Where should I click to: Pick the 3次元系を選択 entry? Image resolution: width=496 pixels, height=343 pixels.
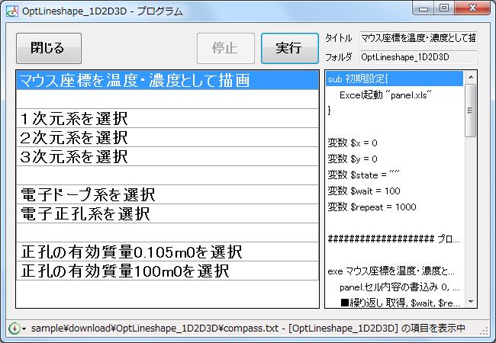tap(167, 157)
